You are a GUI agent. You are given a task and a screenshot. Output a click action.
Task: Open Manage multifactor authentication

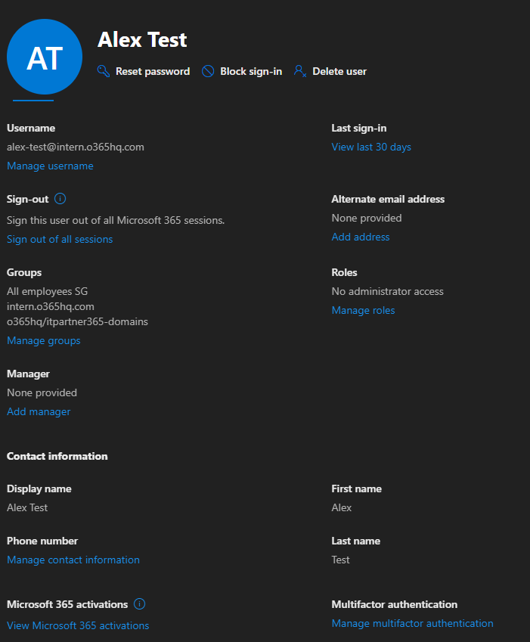(x=412, y=623)
